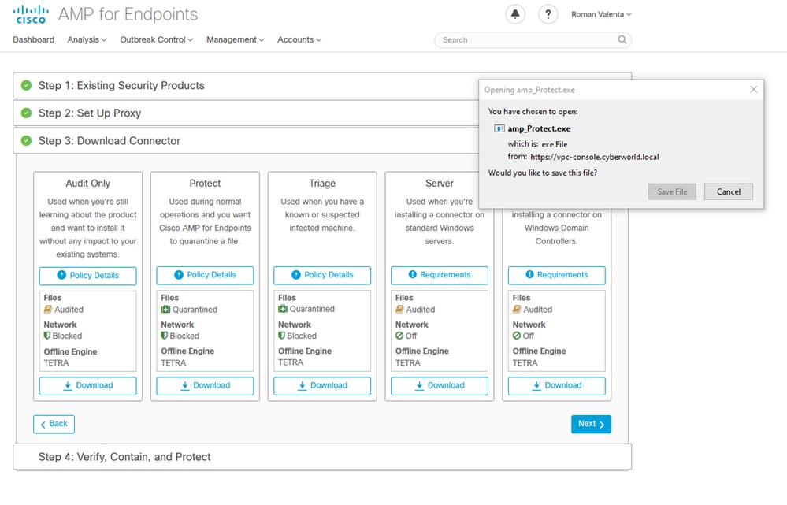Open the Accounts menu

pyautogui.click(x=299, y=39)
